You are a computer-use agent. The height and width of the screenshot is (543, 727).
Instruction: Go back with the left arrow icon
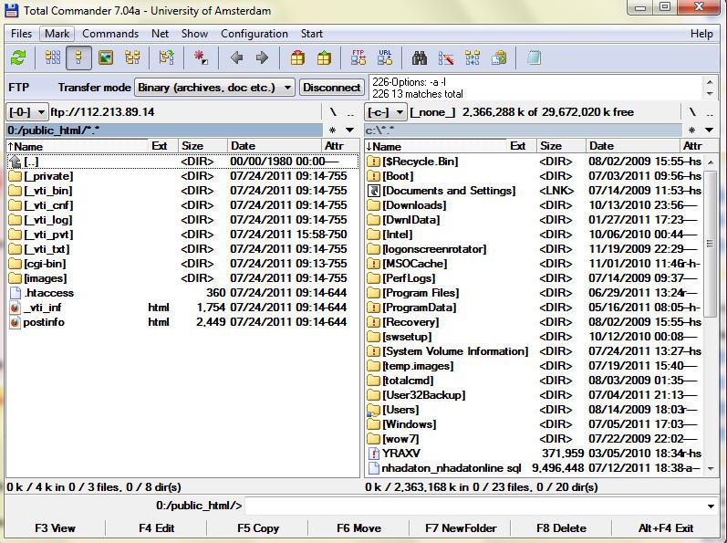coord(236,58)
